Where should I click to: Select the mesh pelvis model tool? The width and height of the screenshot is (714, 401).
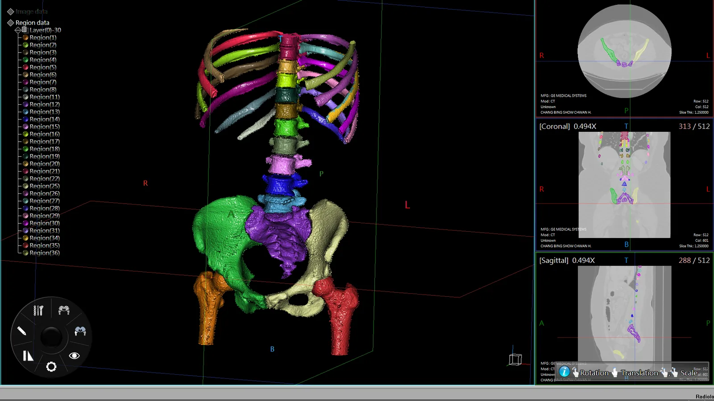[x=64, y=310]
